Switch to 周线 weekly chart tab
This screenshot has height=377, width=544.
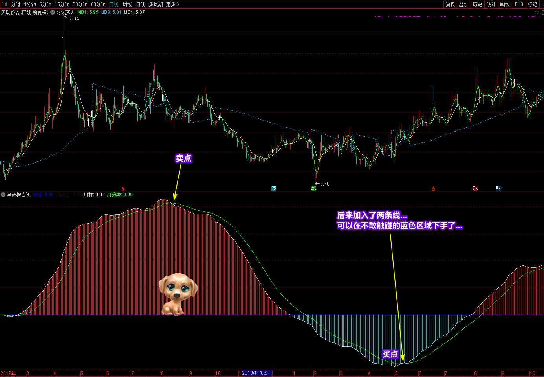click(x=127, y=4)
